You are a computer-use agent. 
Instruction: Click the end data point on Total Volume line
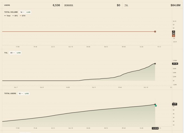tap(155, 31)
